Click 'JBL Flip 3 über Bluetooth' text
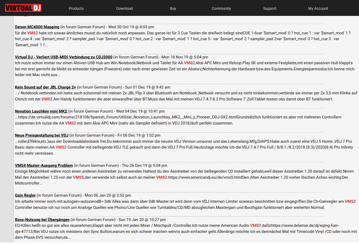 click(x=149, y=93)
